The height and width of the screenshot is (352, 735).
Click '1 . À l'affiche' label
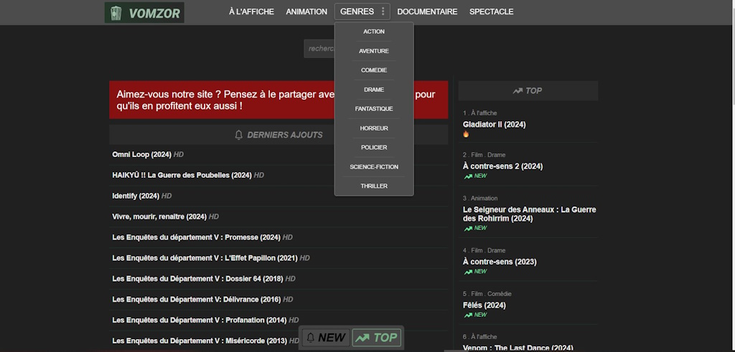click(x=479, y=113)
